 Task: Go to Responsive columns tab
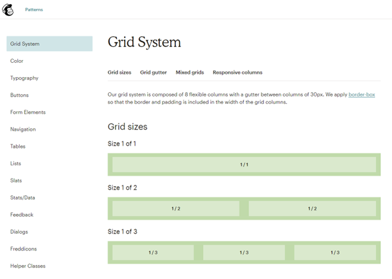(238, 72)
